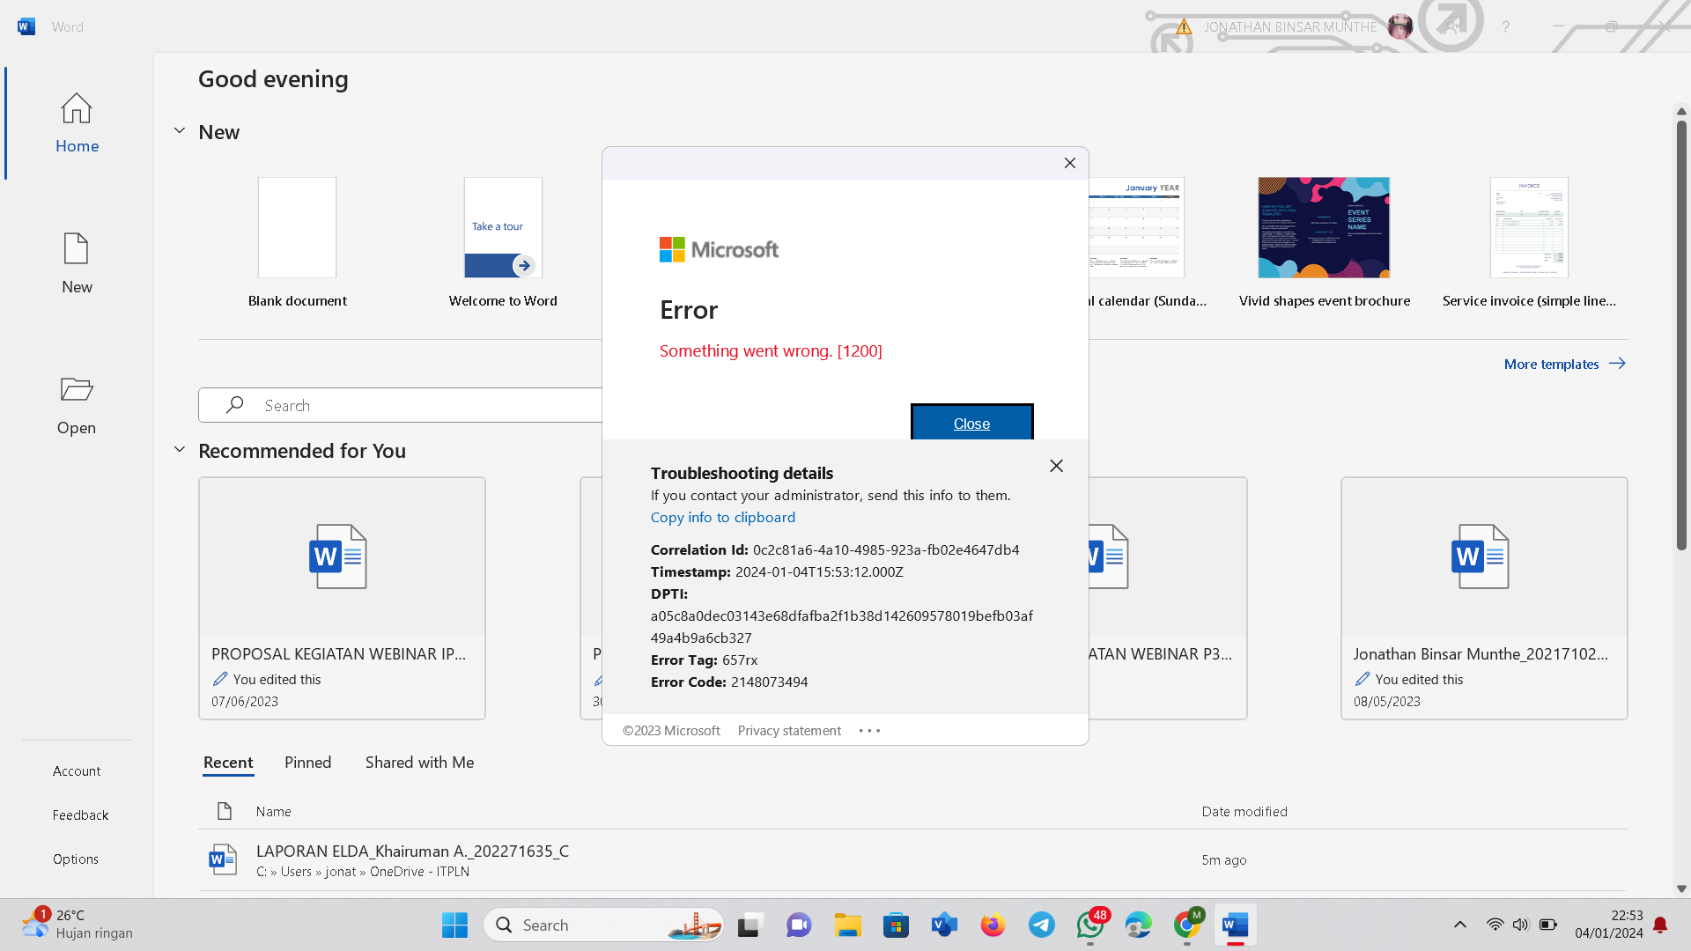Select Copy info to clipboard

[722, 517]
